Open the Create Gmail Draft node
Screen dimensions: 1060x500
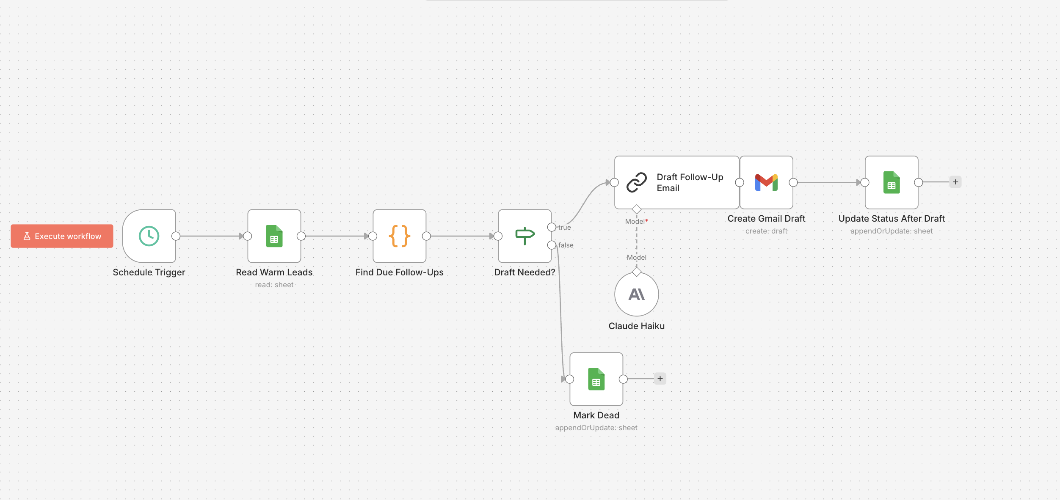[x=766, y=182]
